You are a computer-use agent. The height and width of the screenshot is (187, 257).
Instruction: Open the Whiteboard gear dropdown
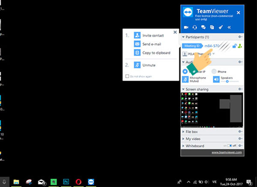[x=240, y=146]
